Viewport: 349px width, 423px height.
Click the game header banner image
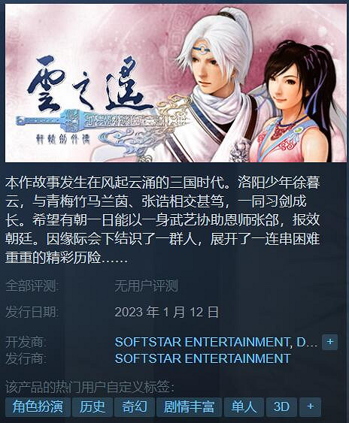176,83
